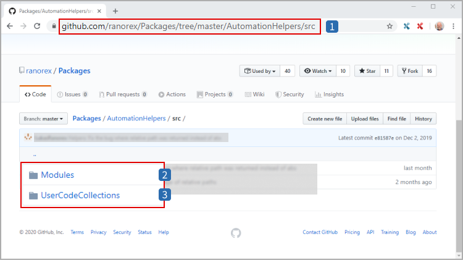Open the Pull requests tab

[123, 94]
